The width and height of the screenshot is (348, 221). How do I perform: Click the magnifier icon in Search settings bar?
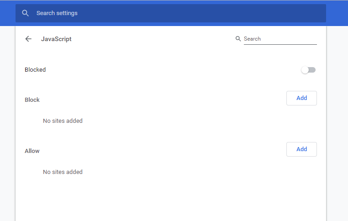click(25, 13)
